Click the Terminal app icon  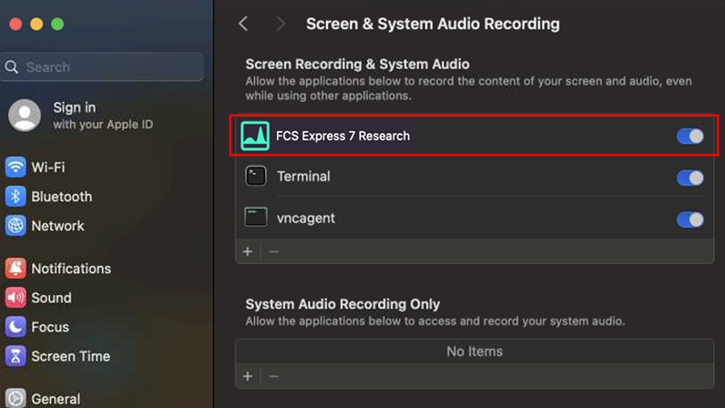point(256,177)
